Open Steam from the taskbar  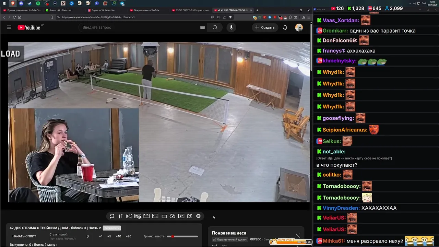pos(29,3)
